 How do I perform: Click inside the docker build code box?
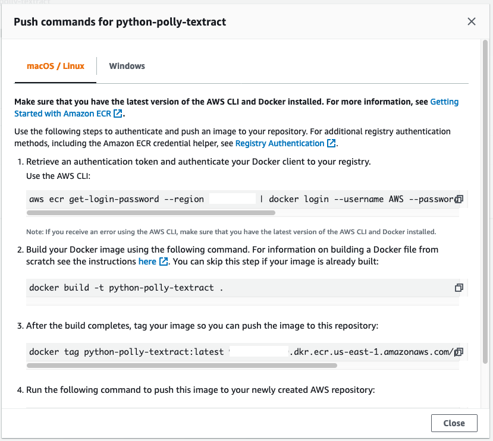click(x=243, y=288)
